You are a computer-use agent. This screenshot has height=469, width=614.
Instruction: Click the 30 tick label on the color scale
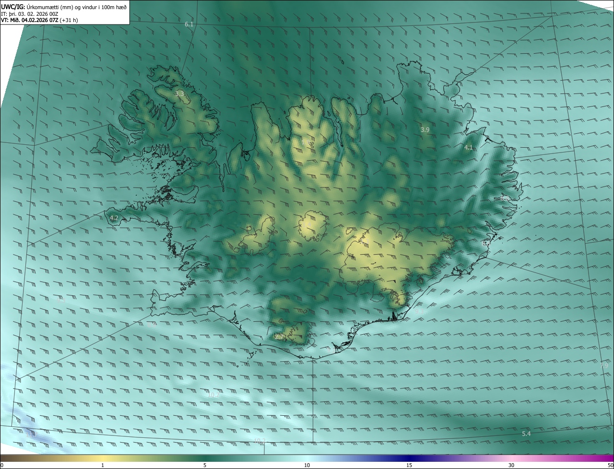pyautogui.click(x=511, y=465)
